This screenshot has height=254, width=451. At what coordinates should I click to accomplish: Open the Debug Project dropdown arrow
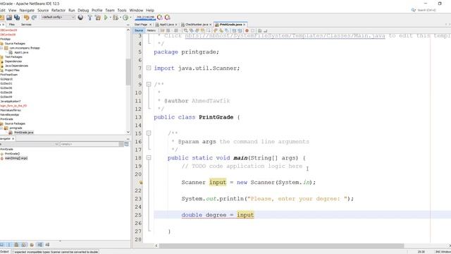click(120, 18)
